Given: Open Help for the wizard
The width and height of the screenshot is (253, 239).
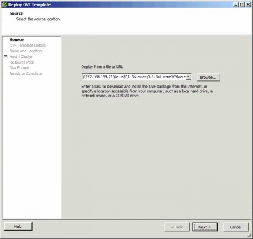Looking at the screenshot, I should pos(18,226).
